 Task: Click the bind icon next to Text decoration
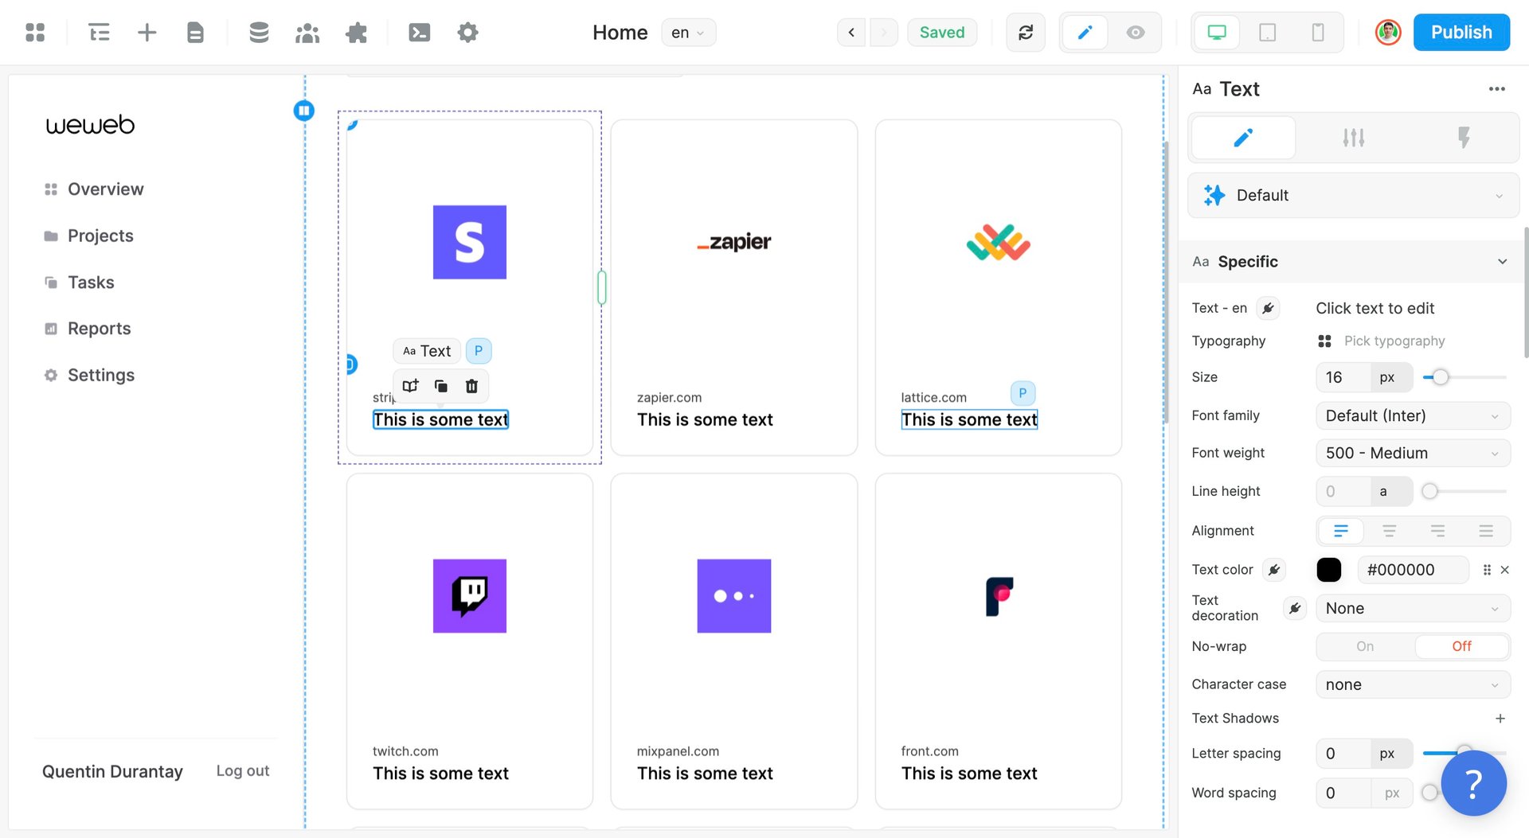pos(1295,609)
